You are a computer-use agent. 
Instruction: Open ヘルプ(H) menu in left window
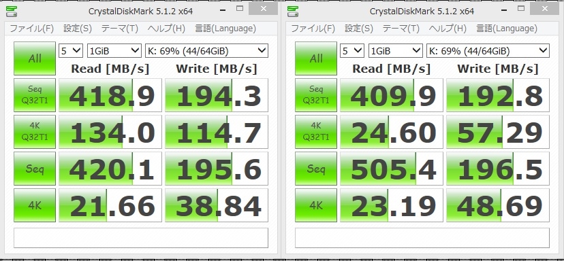click(166, 29)
